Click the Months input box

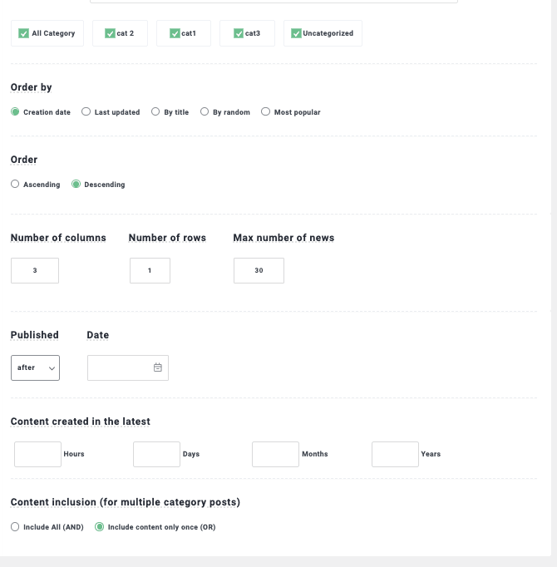[x=275, y=454]
